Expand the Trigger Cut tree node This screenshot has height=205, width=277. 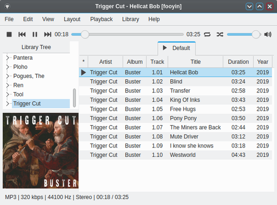pos(7,103)
